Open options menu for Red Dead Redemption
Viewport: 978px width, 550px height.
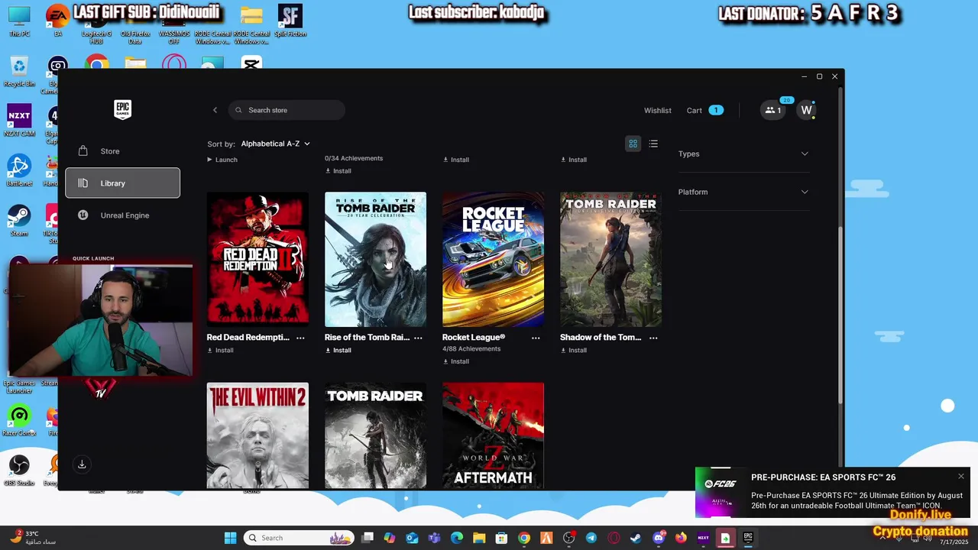pos(300,338)
